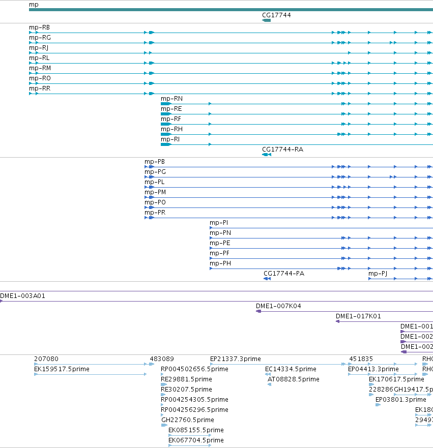The width and height of the screenshot is (433, 448).
Task: Click the 'mp' gene label
Action: click(34, 5)
